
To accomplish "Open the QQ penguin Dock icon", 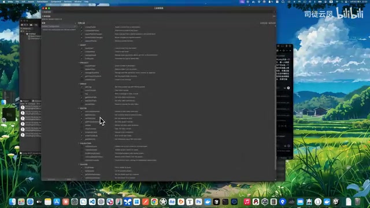I will point(256,202).
